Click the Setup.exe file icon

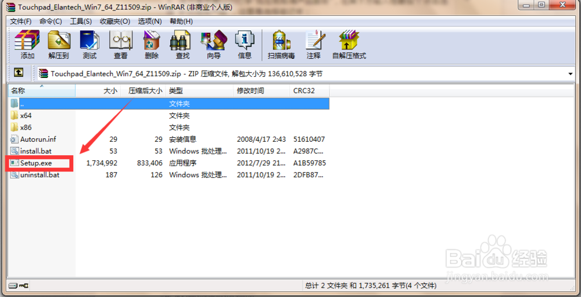pos(15,163)
